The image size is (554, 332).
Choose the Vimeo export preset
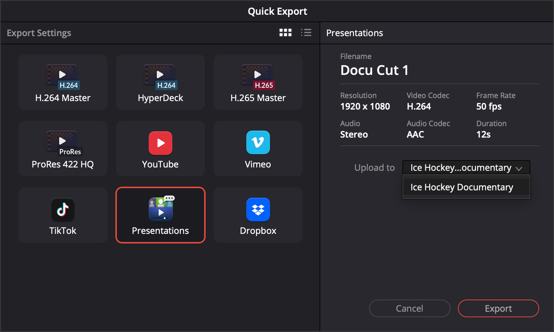(x=258, y=149)
